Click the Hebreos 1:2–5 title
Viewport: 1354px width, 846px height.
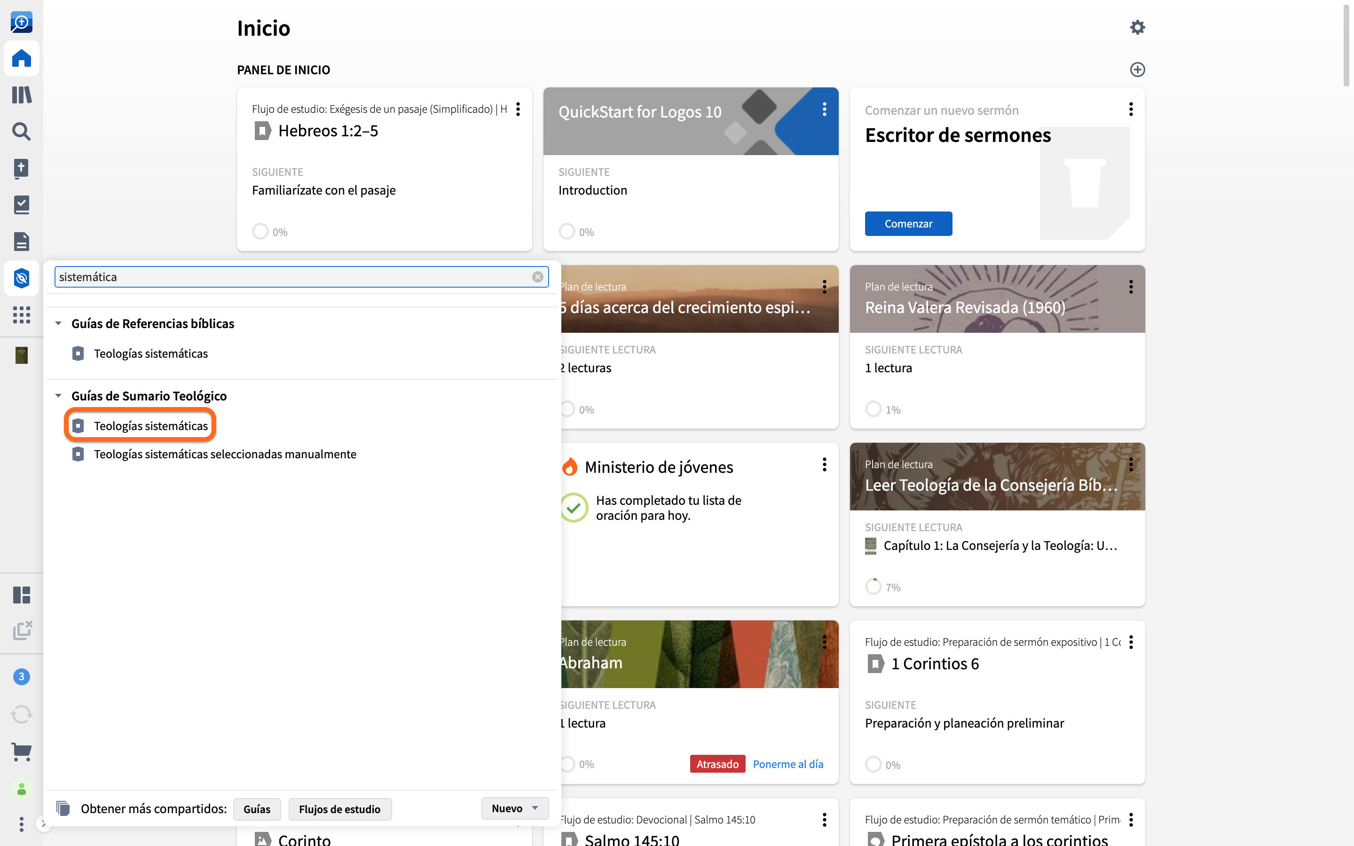(x=328, y=130)
